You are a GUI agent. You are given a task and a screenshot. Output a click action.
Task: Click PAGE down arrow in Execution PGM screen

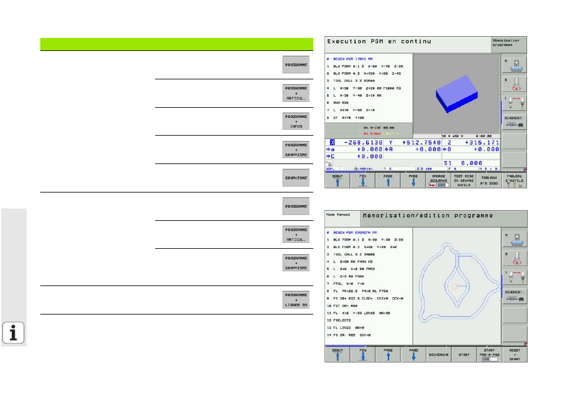[x=413, y=180]
